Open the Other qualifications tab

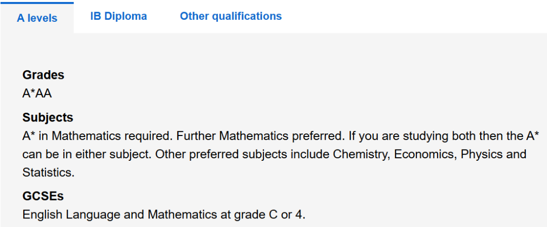230,16
